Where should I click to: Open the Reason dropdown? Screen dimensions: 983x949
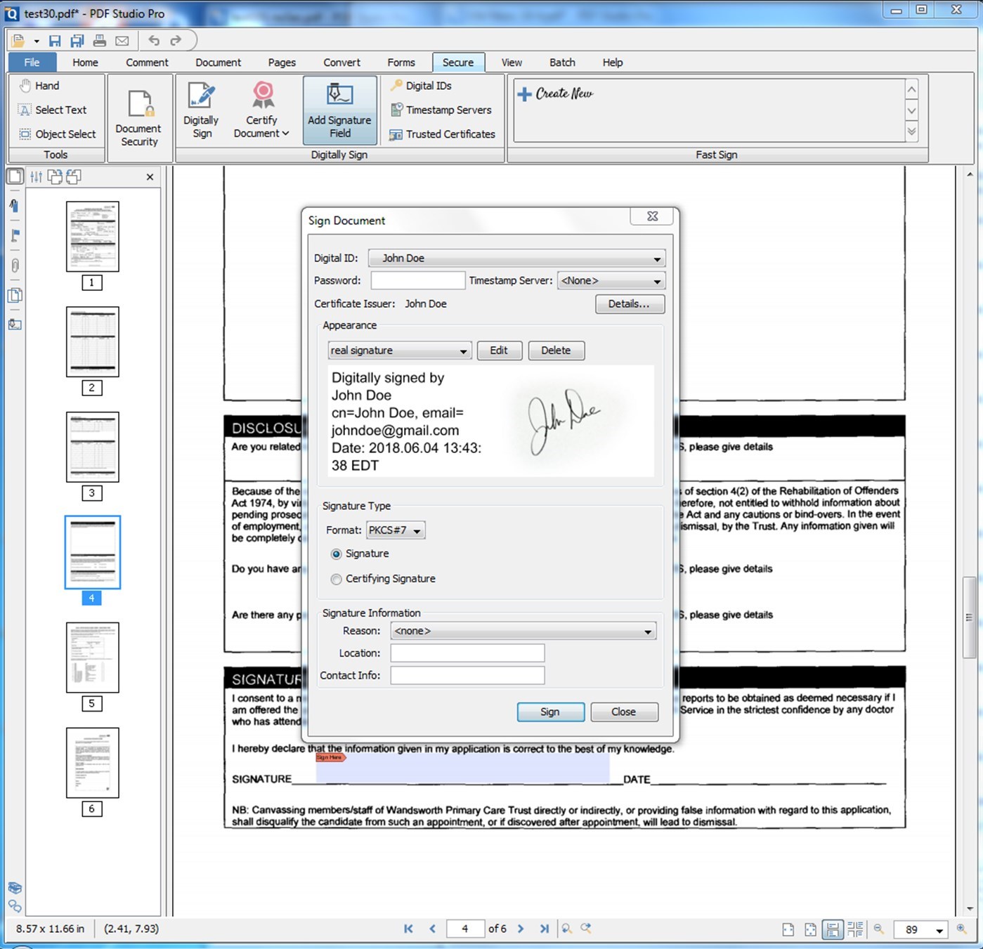523,631
